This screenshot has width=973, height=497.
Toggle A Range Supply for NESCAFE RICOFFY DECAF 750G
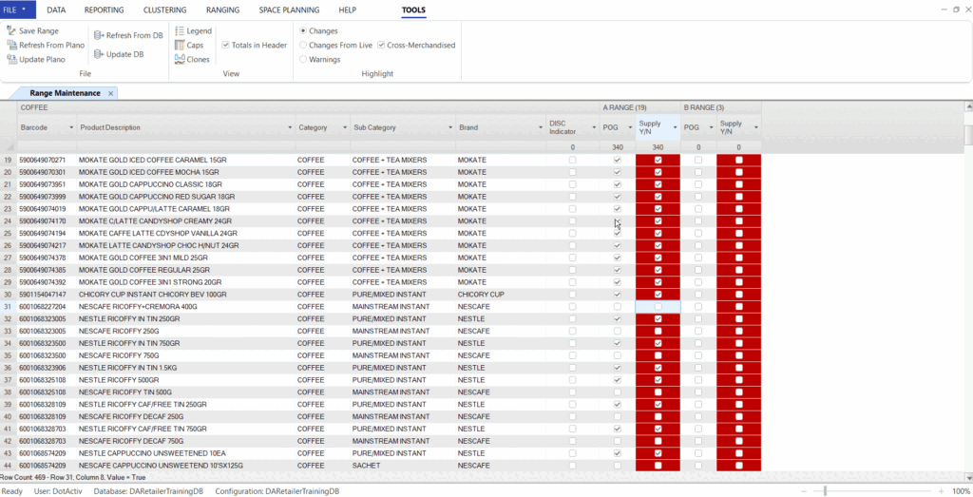tap(658, 441)
